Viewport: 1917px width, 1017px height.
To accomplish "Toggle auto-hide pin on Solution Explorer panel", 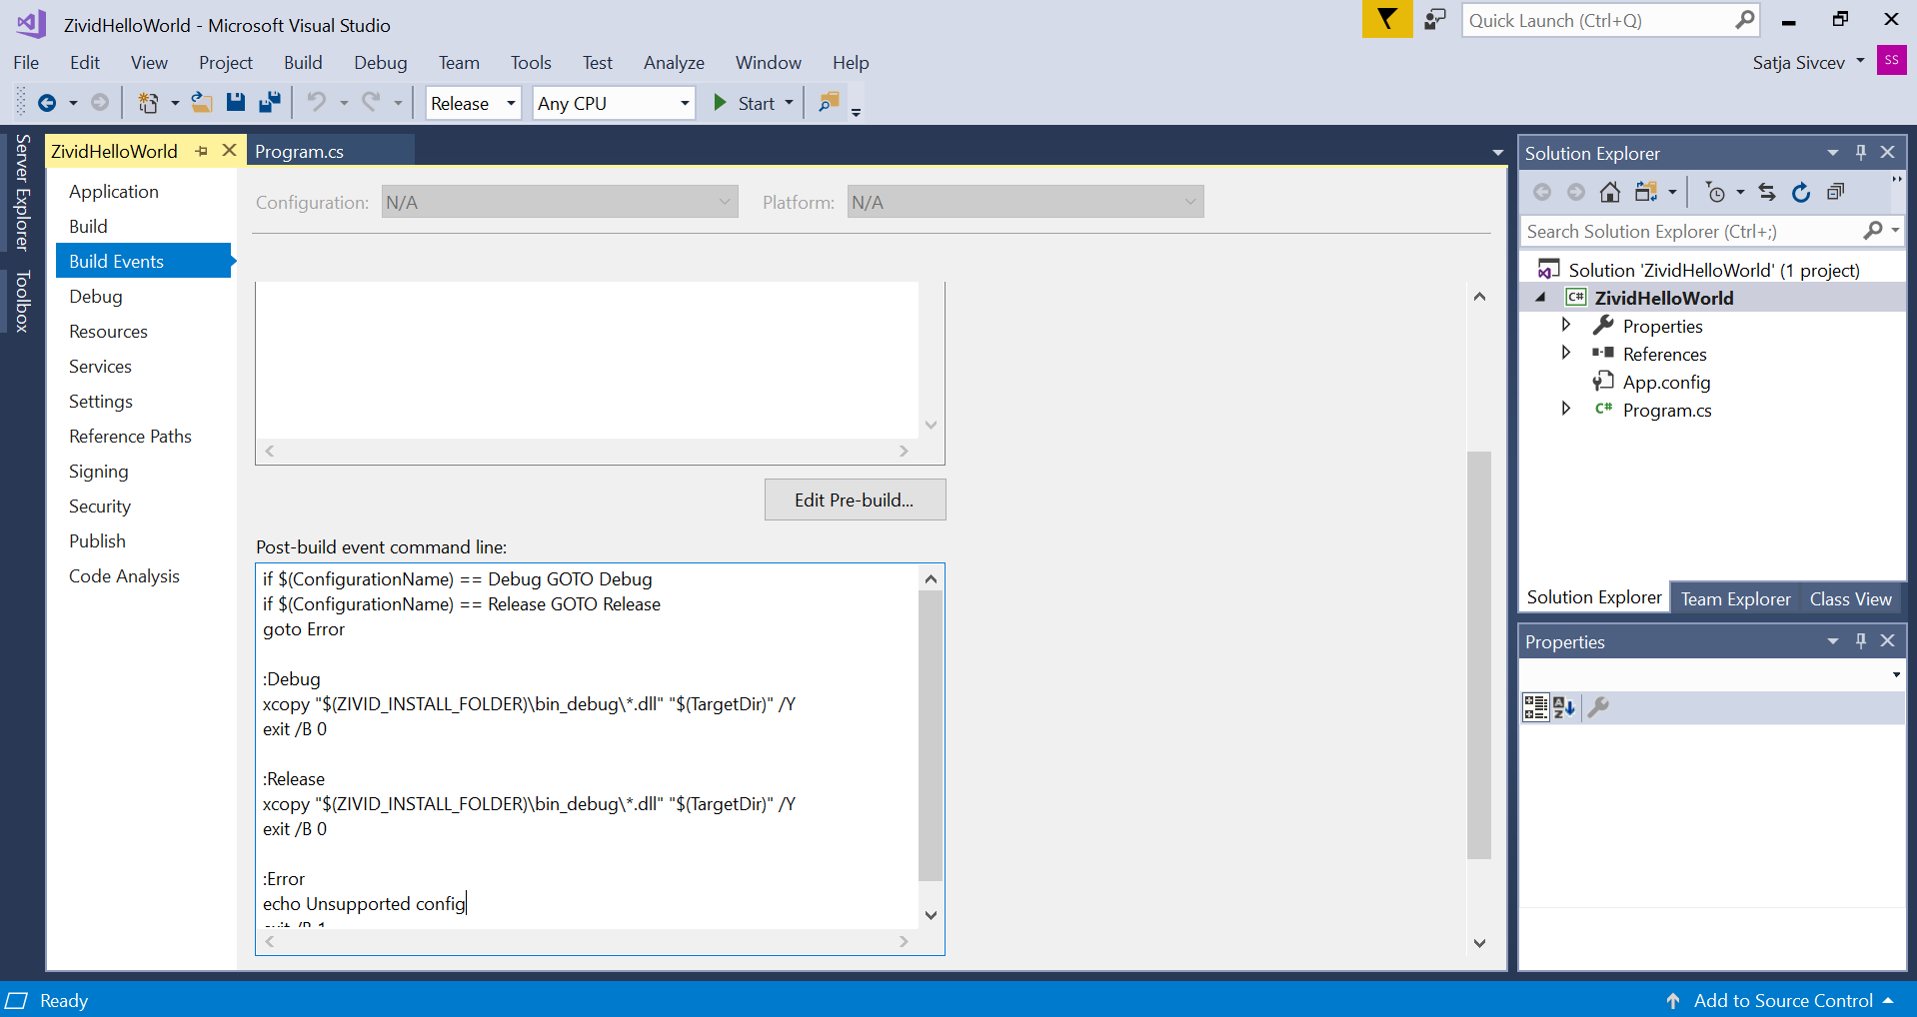I will 1861,152.
